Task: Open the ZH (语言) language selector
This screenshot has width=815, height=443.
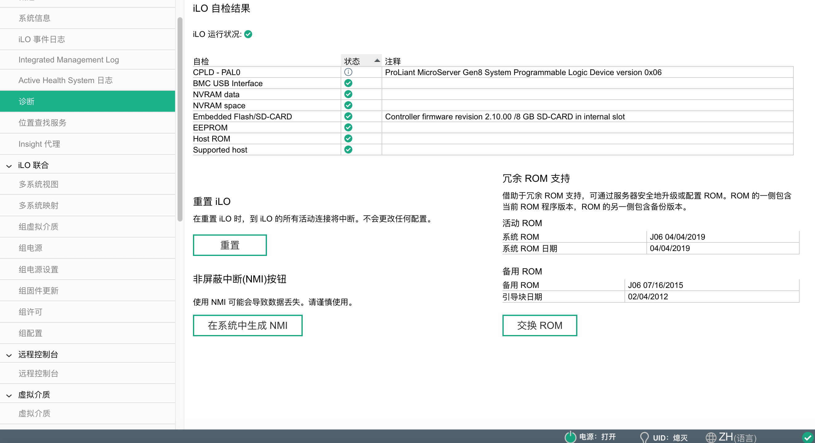Action: [738, 437]
